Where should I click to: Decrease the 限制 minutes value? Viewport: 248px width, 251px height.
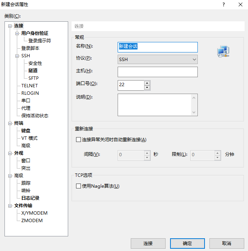tap(217, 157)
